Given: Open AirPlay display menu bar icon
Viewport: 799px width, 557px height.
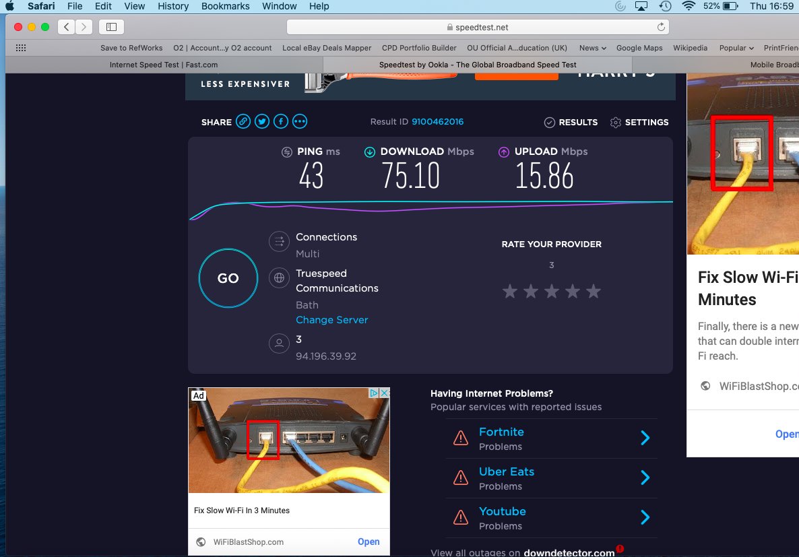Looking at the screenshot, I should pyautogui.click(x=641, y=6).
